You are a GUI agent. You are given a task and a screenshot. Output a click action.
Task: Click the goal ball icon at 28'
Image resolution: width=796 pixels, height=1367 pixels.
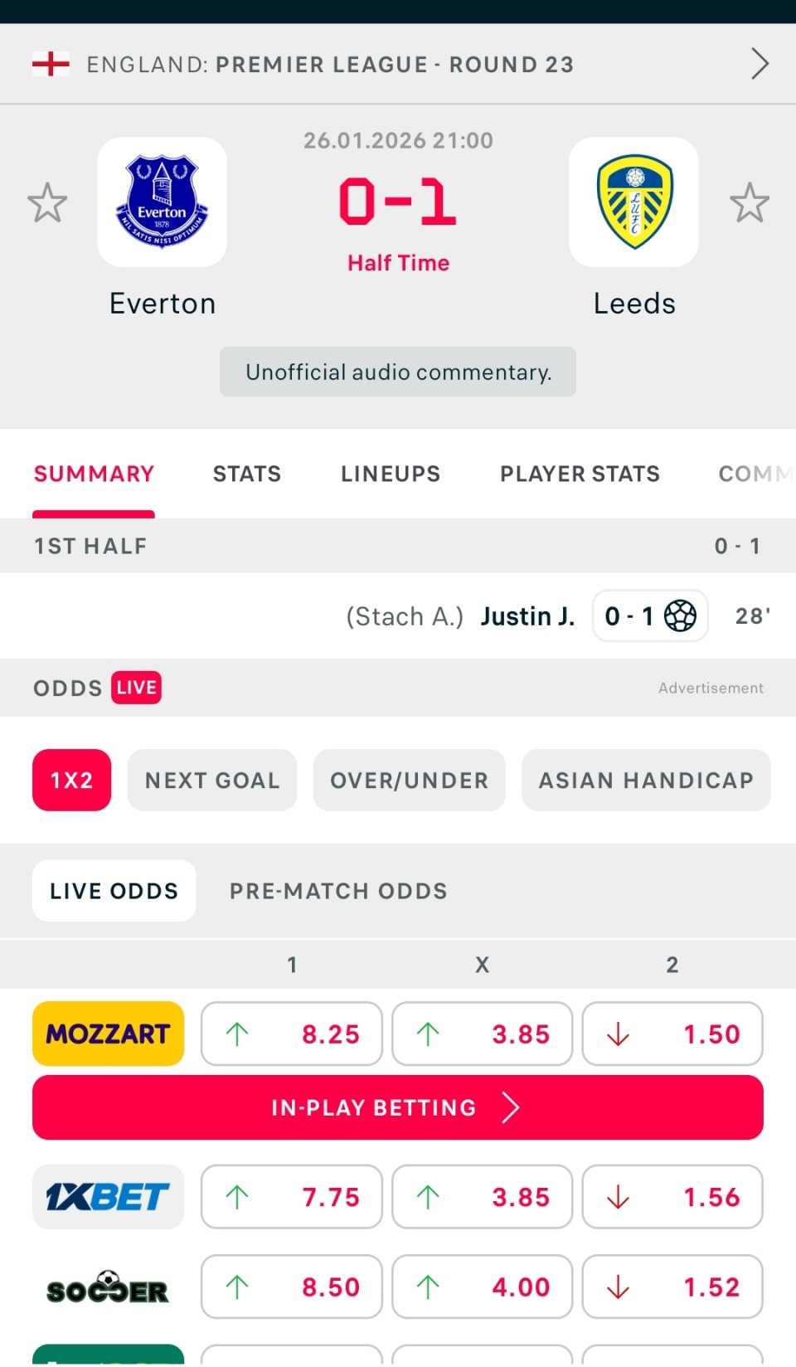coord(680,616)
